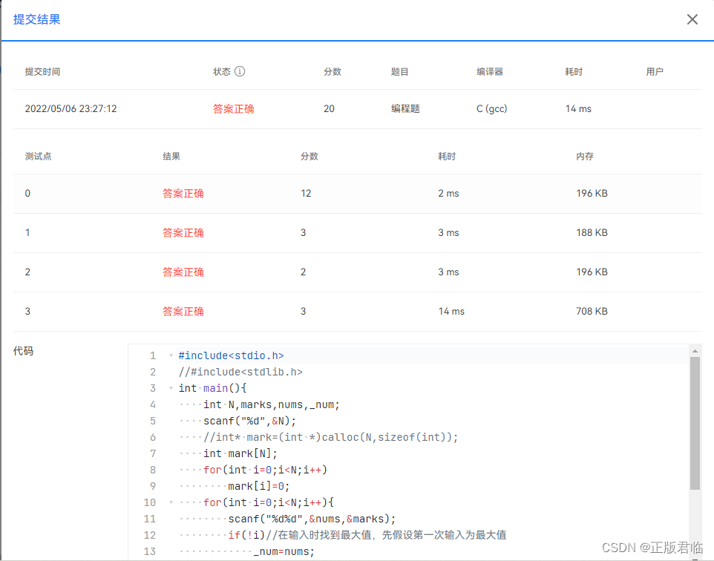Click the 代码 label
The height and width of the screenshot is (561, 714).
[x=23, y=351]
